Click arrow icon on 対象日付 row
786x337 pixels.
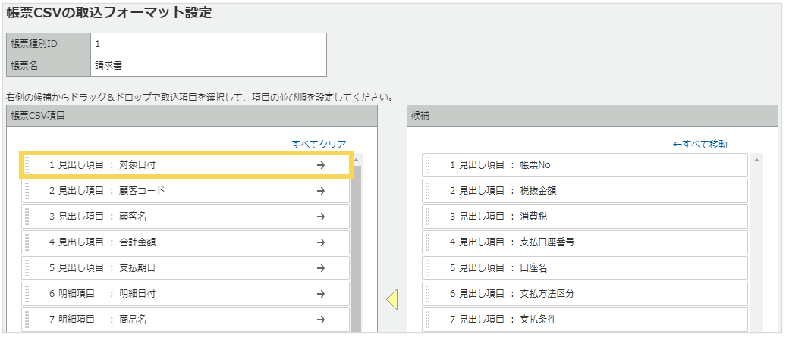click(x=320, y=165)
